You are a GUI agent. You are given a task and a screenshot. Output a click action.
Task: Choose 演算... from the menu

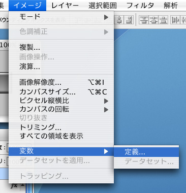point(61,67)
